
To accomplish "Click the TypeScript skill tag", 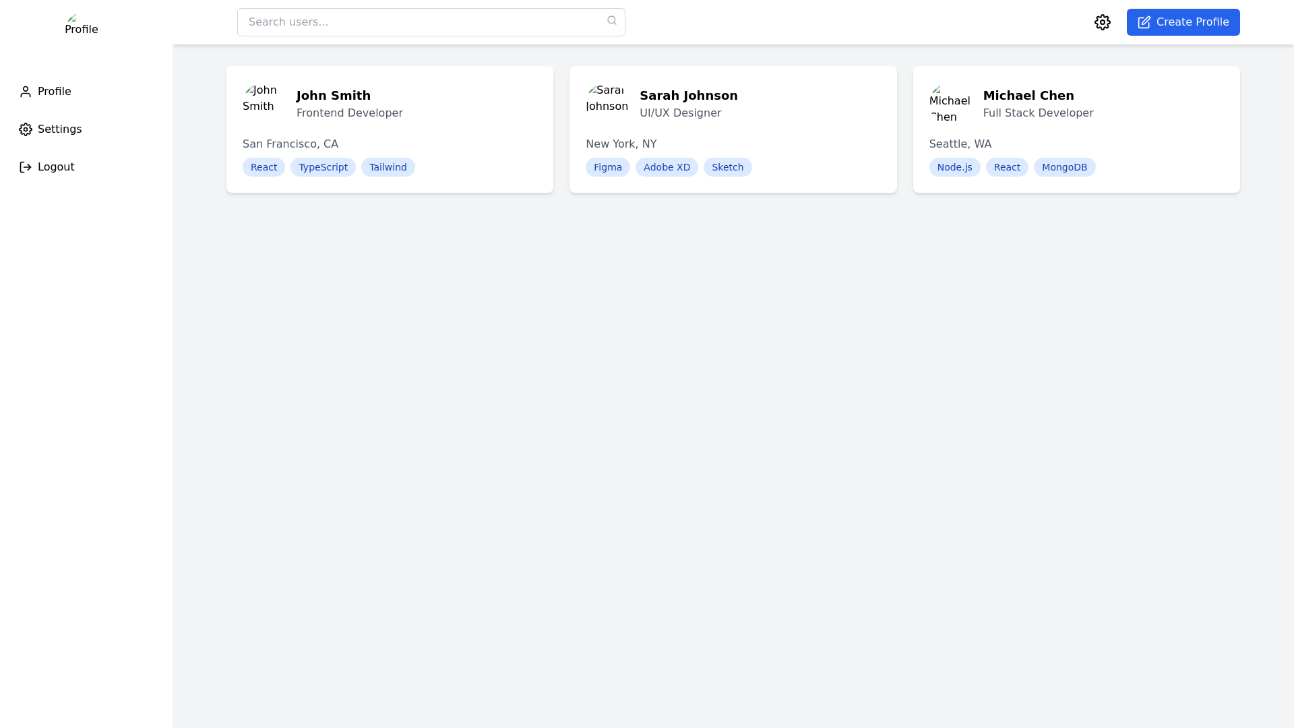I will click(x=323, y=167).
